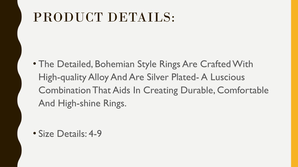Click the word Comfortable in paragraph
Image resolution: width=298 pixels, height=167 pixels.
point(243,90)
